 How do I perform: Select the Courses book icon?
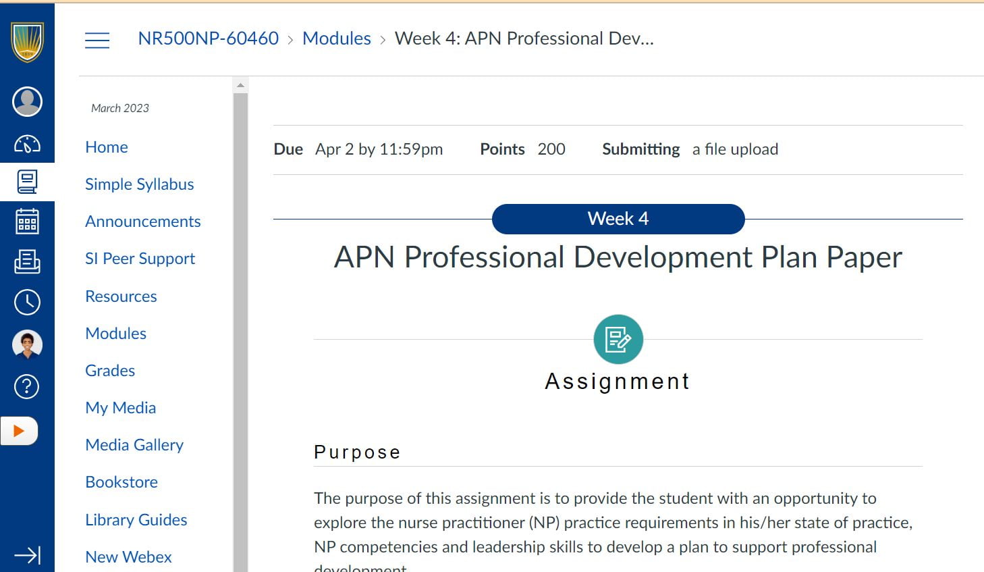click(x=27, y=182)
